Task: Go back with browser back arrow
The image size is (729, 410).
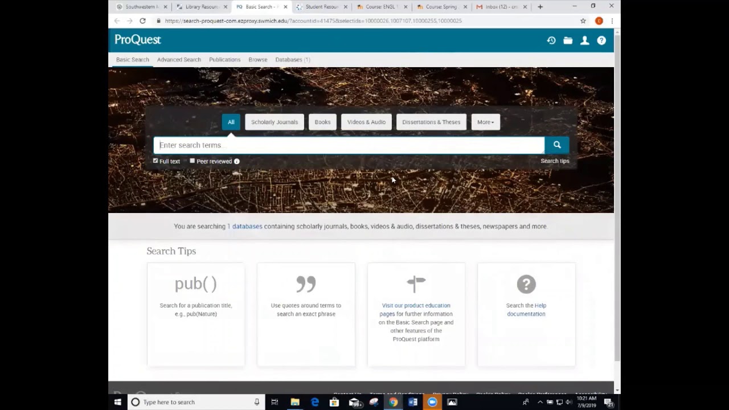Action: 117,20
